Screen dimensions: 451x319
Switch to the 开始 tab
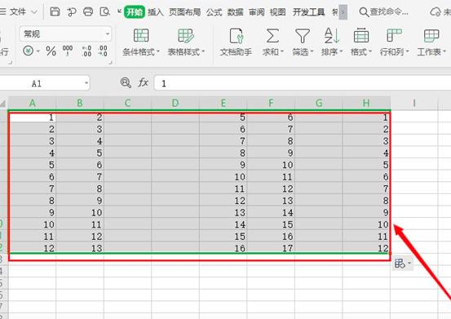click(x=135, y=12)
